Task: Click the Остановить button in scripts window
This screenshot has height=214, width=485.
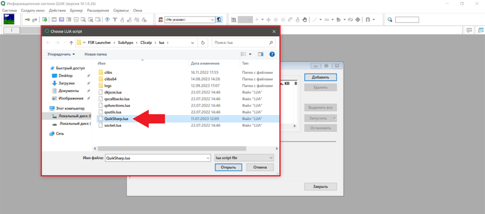Action: (x=321, y=128)
